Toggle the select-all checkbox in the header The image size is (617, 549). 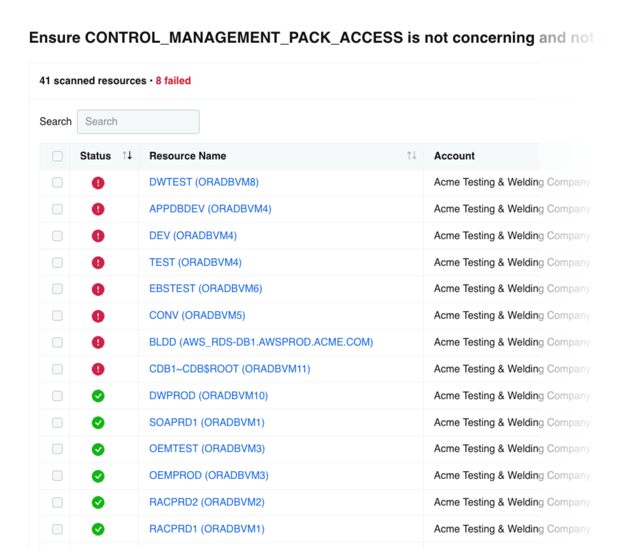(x=57, y=156)
